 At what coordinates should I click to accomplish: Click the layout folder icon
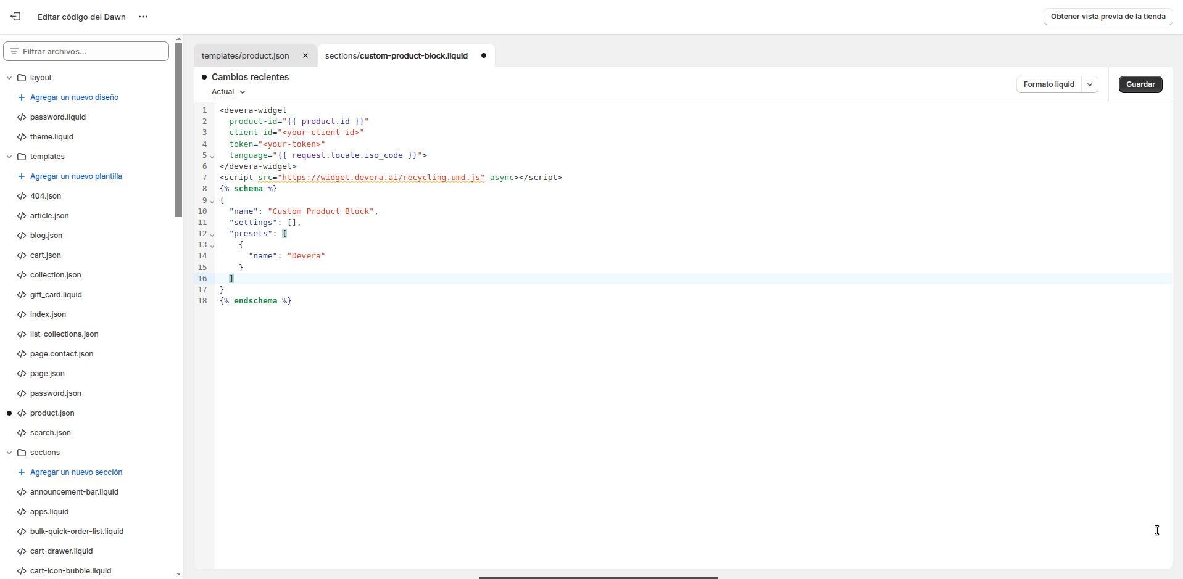[x=22, y=78]
